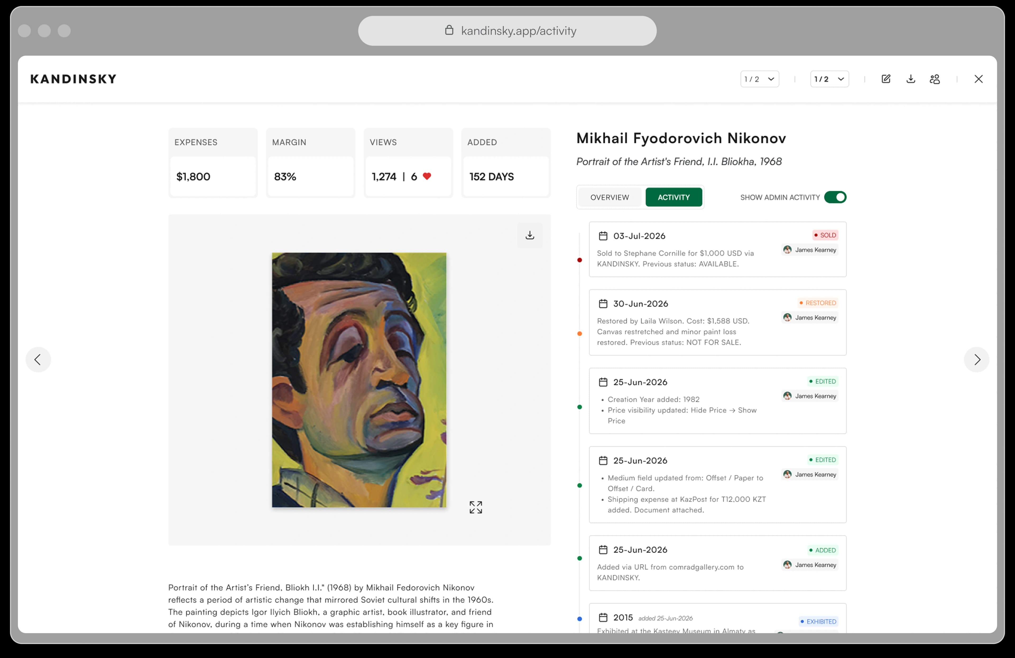This screenshot has width=1015, height=658.
Task: Click the edit pencil icon in header
Action: (x=886, y=79)
